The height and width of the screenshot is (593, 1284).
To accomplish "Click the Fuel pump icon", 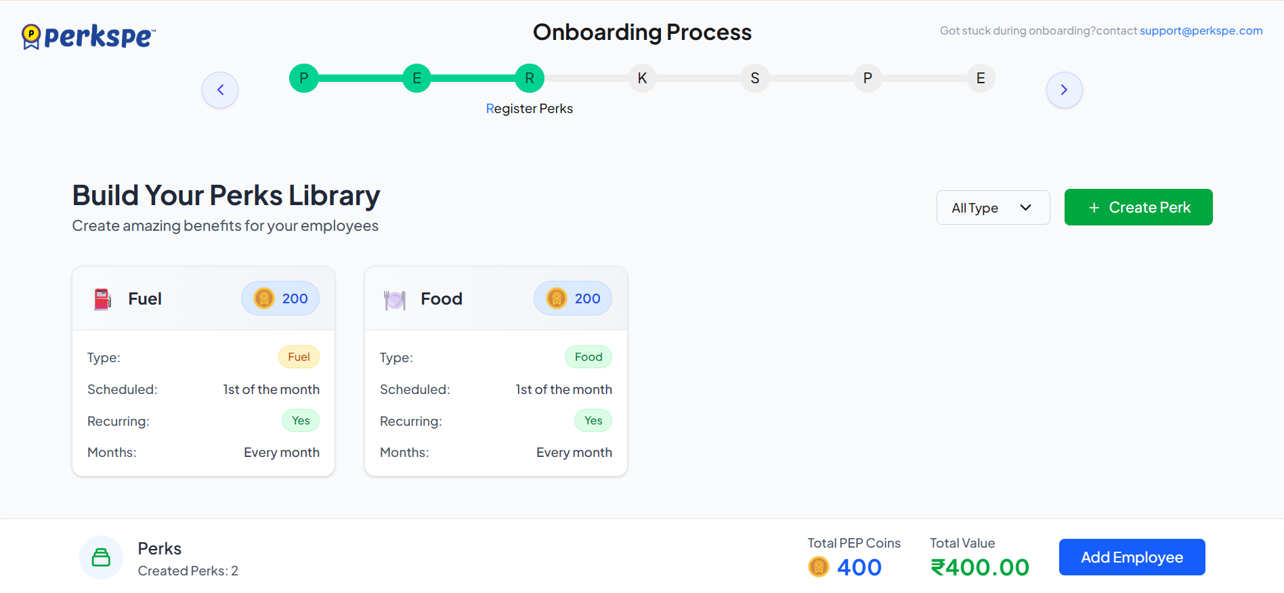I will coord(102,299).
